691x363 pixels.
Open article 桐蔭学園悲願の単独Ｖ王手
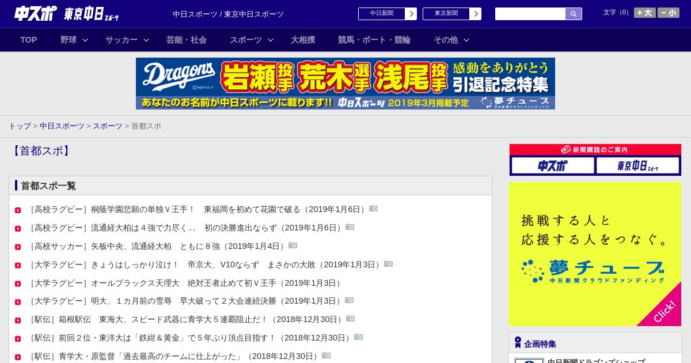(x=198, y=209)
